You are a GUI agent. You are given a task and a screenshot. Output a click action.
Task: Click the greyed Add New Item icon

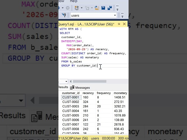tap(87, 8)
